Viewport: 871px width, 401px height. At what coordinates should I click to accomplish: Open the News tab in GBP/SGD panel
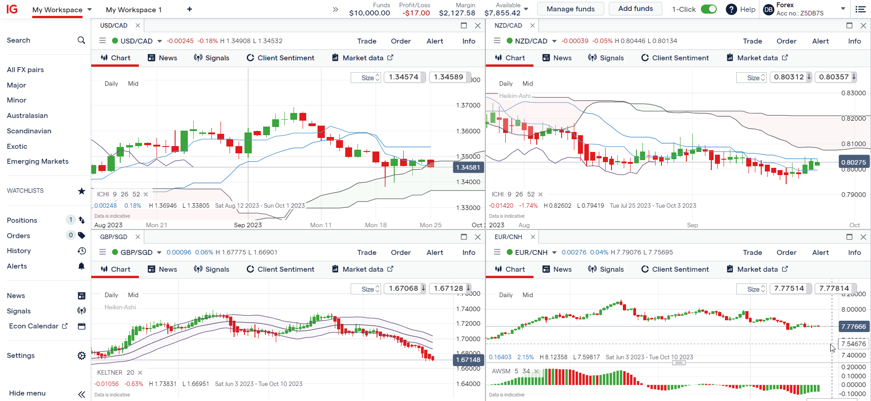[162, 269]
